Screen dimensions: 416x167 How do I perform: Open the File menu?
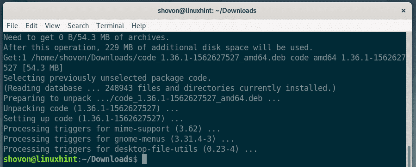point(12,26)
